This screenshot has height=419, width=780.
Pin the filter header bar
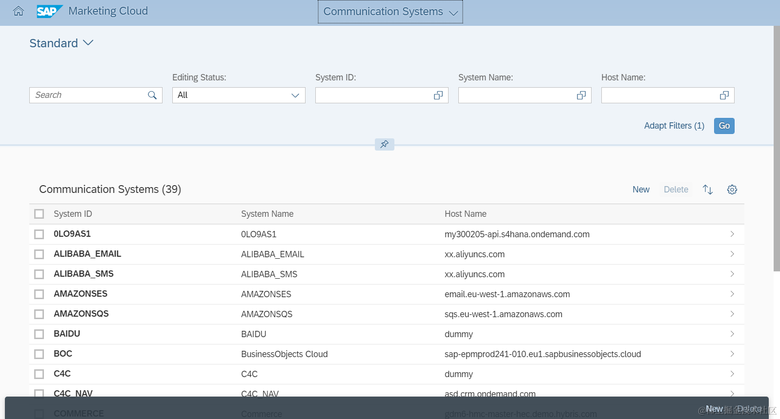(385, 144)
